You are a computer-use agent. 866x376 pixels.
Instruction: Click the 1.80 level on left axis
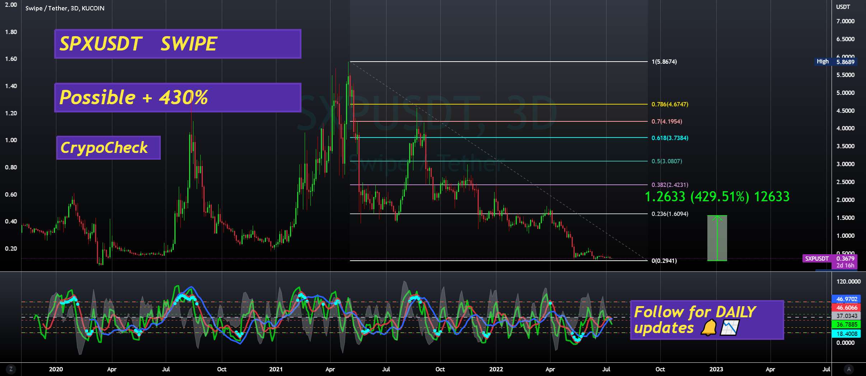coord(11,32)
